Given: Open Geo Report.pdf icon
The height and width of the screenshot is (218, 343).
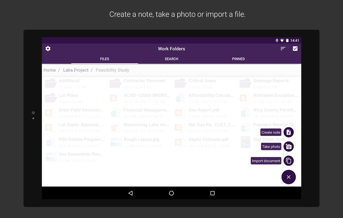Looking at the screenshot, I should (180, 113).
